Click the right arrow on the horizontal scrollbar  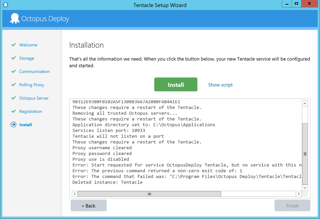299,193
